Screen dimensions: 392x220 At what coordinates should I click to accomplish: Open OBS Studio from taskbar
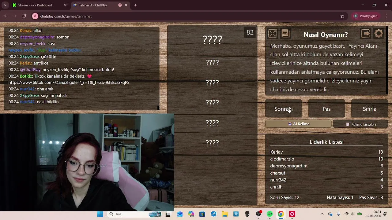tap(259, 214)
